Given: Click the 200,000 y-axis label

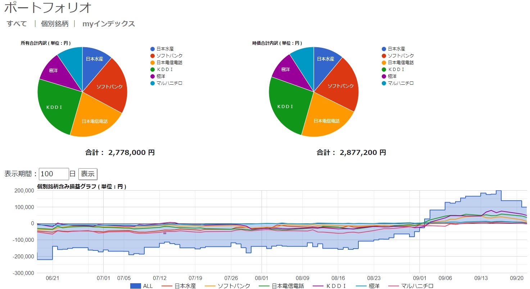Looking at the screenshot, I should coord(24,191).
